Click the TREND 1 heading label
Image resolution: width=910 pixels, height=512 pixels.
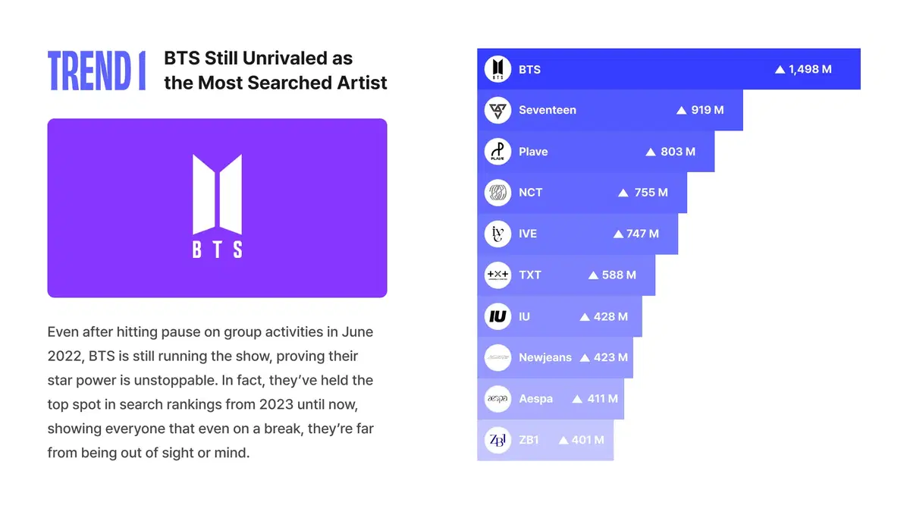click(x=96, y=71)
